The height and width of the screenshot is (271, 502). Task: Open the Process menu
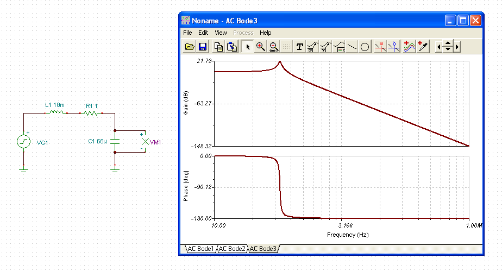pos(243,33)
